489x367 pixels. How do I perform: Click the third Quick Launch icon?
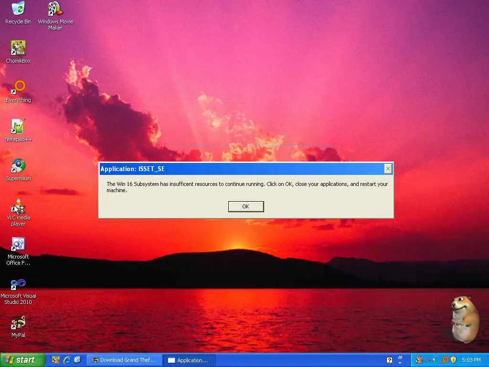[x=77, y=360]
